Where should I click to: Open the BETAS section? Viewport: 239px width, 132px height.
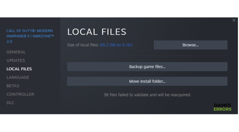(13, 86)
